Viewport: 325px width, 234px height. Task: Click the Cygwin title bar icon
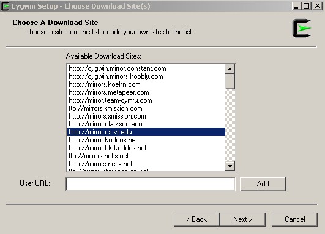pos(6,6)
